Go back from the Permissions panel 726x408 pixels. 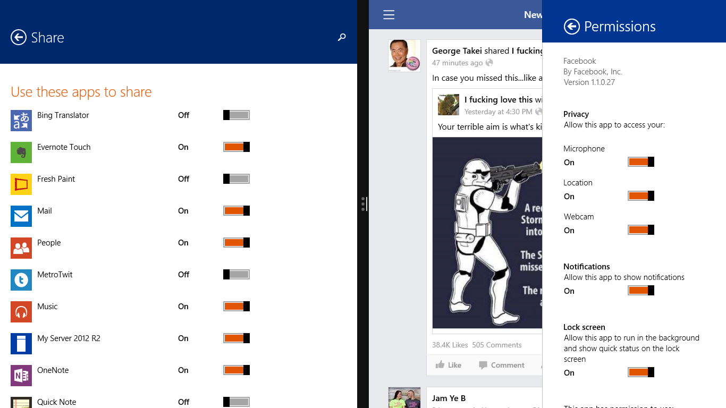[x=572, y=27]
